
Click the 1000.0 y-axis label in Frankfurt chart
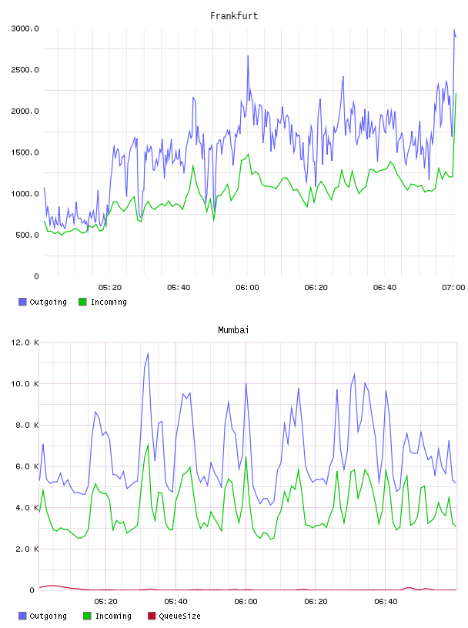25,193
